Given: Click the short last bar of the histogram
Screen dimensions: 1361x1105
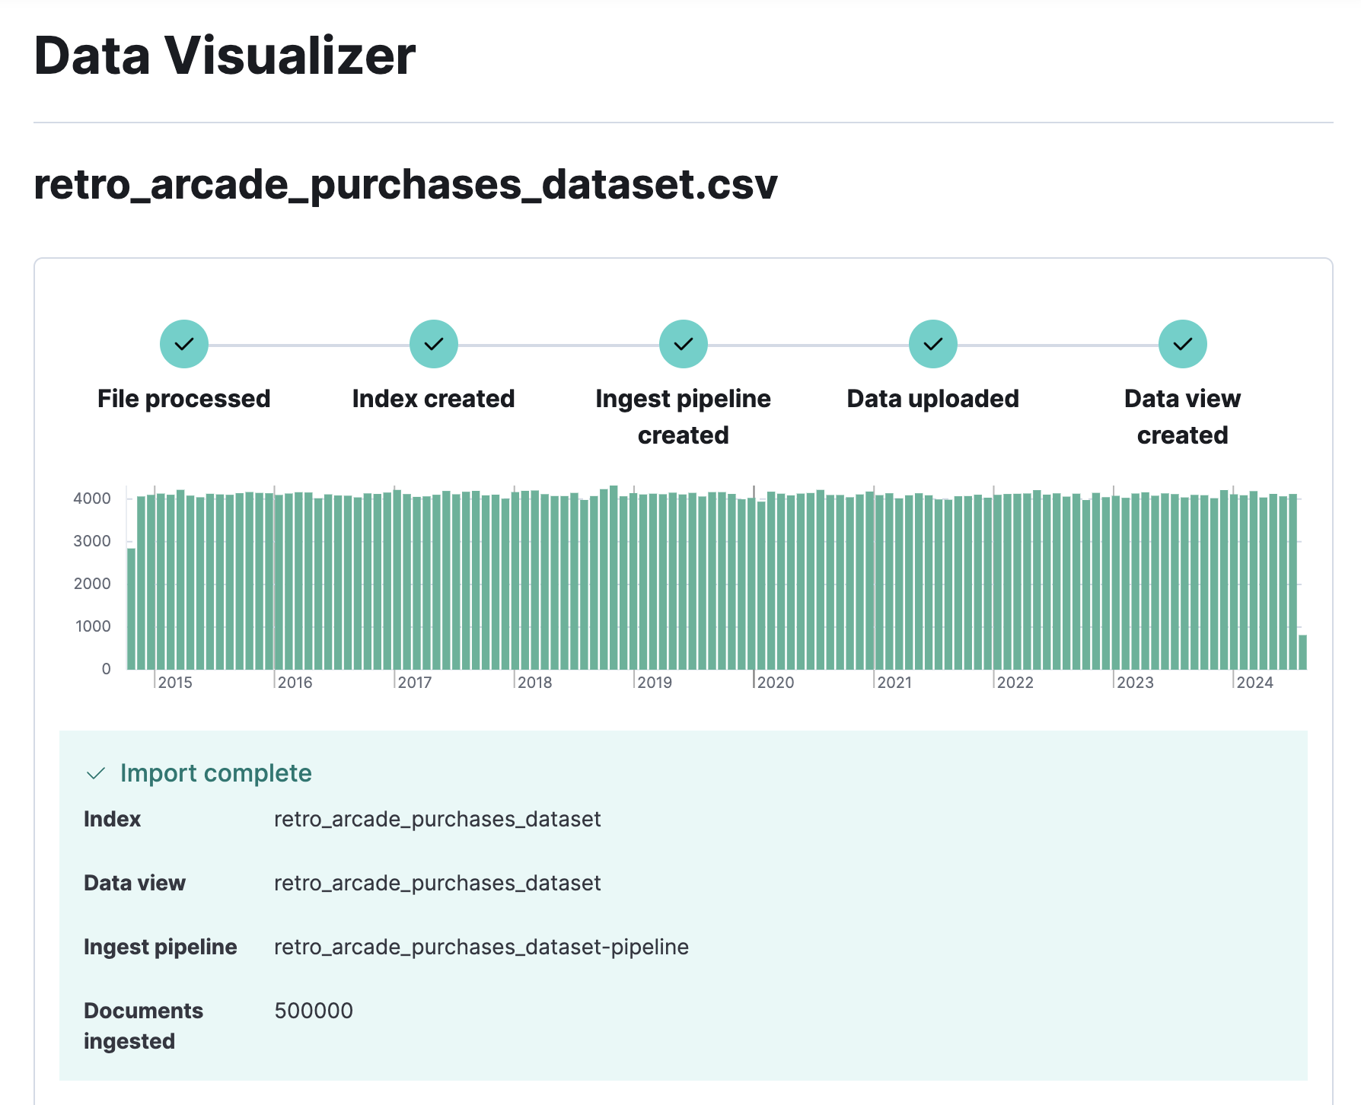Looking at the screenshot, I should [1302, 652].
